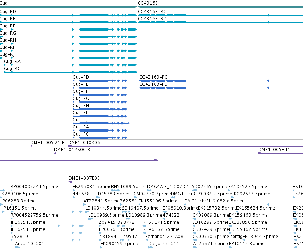The width and height of the screenshot is (303, 249).
Task: Click the RP004522759.5prime EST label
Action: pyautogui.click(x=35, y=216)
